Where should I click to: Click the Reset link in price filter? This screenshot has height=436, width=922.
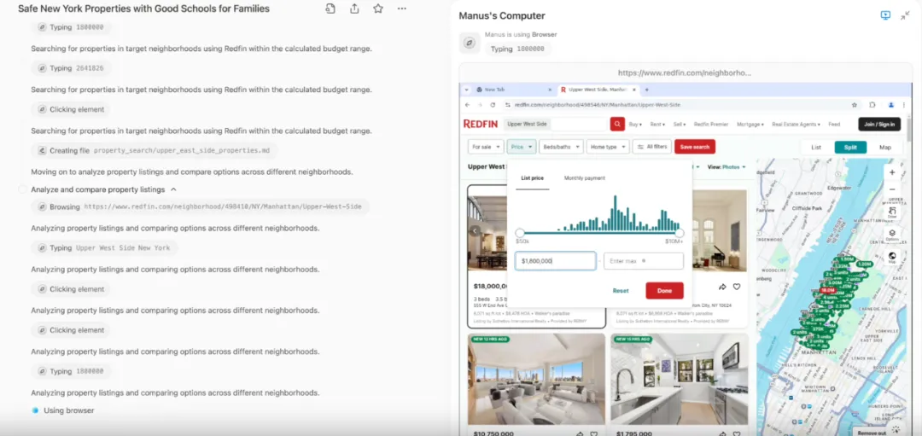click(x=621, y=291)
